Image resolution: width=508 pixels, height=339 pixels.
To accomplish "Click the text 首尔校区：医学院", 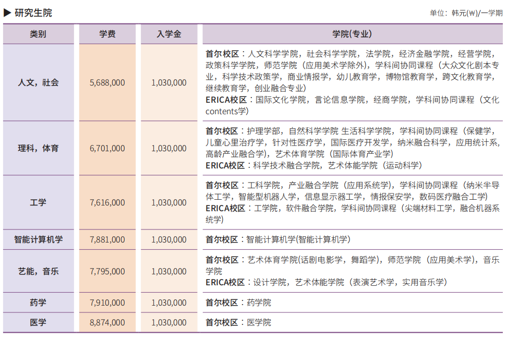I will (x=238, y=322).
